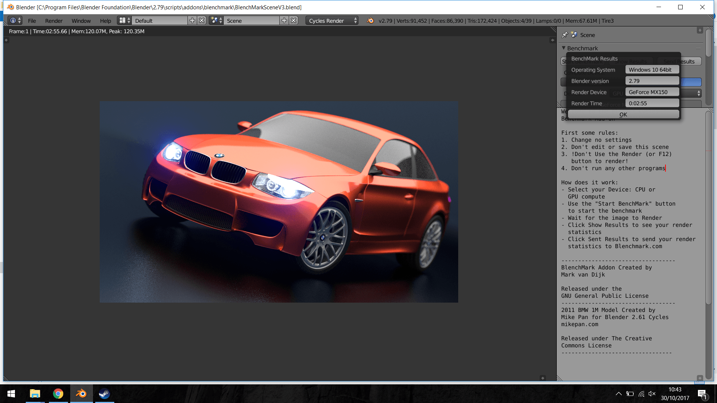
Task: Delete the current Scene via X icon
Action: (x=294, y=21)
